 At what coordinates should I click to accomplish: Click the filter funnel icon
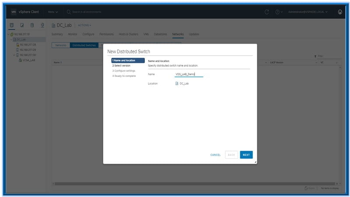pos(315,56)
